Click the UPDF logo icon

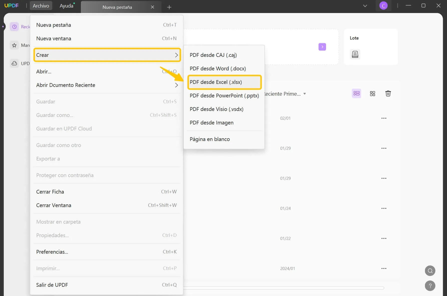coord(12,6)
